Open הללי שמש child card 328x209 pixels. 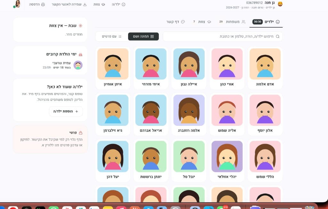(x=265, y=161)
